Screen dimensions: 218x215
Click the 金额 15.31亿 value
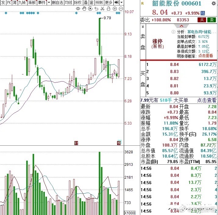(x=170, y=134)
